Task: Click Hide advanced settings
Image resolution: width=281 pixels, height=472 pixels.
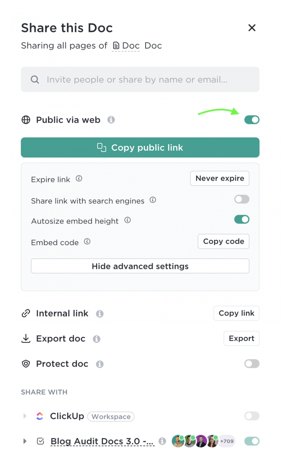Action: (x=140, y=266)
